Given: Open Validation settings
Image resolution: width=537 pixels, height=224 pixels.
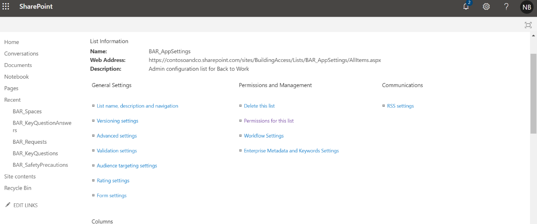Looking at the screenshot, I should coord(117,151).
